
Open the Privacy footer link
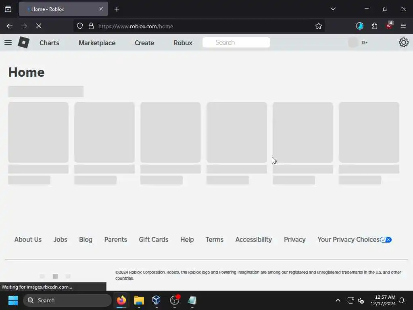[x=295, y=239]
